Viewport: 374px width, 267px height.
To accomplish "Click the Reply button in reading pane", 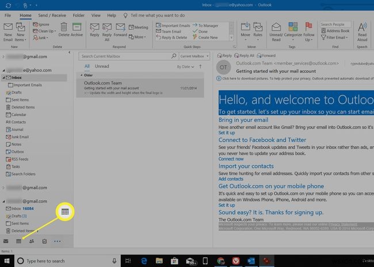I will (224, 56).
